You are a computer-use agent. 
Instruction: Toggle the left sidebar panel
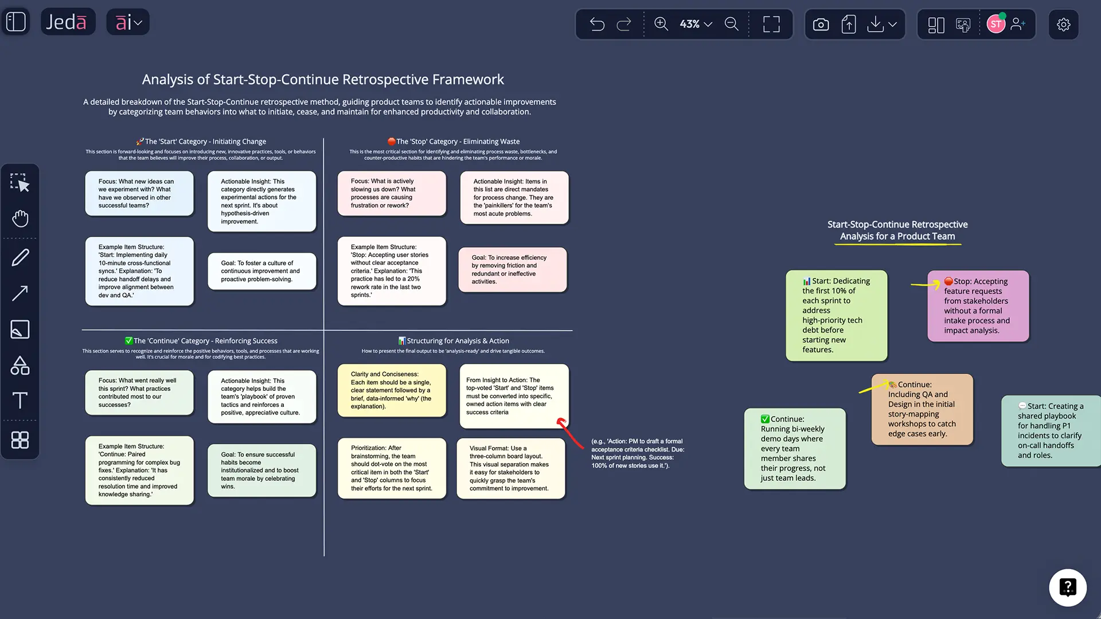tap(15, 22)
